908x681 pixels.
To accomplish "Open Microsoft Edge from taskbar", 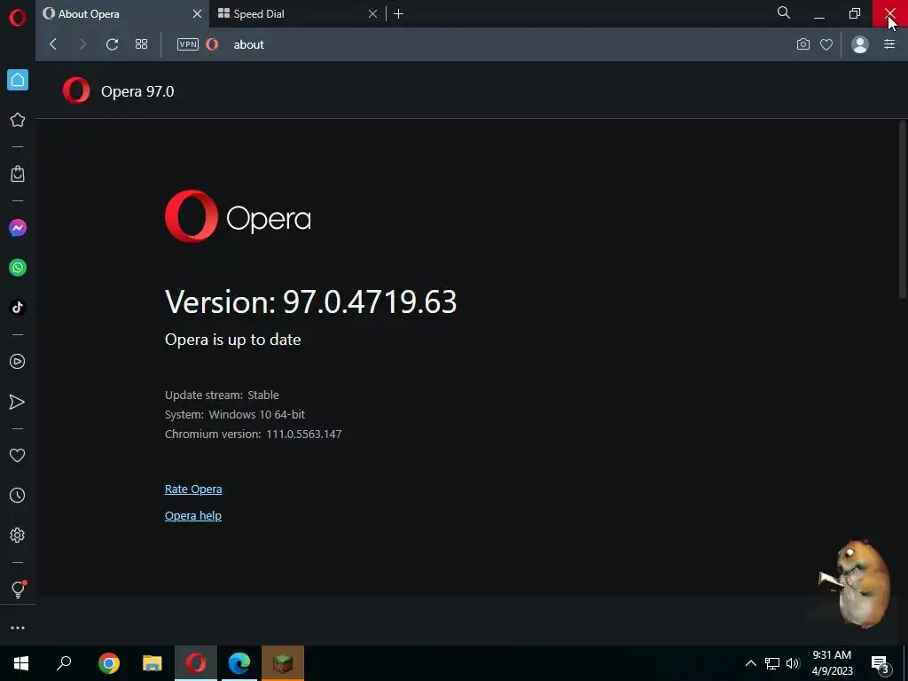I will pos(239,663).
